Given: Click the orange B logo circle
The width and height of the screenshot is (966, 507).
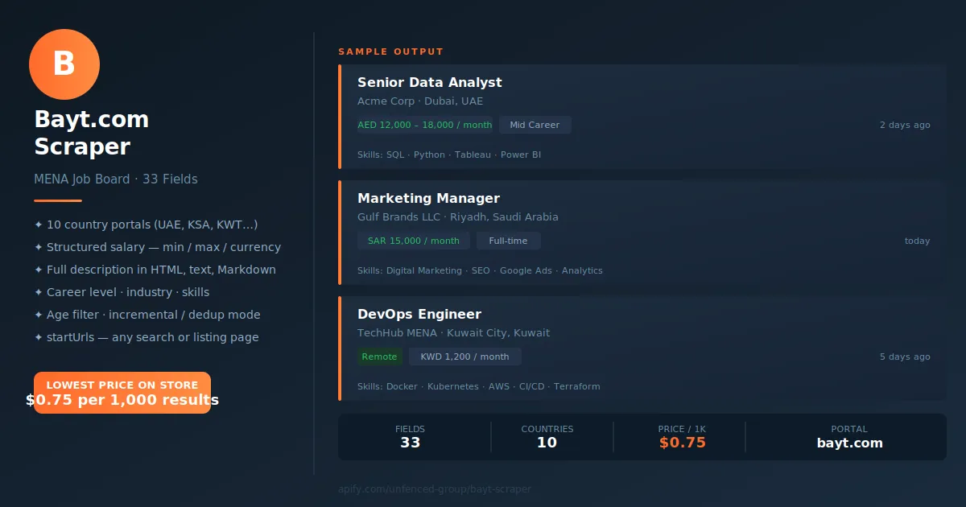Looking at the screenshot, I should pyautogui.click(x=64, y=64).
